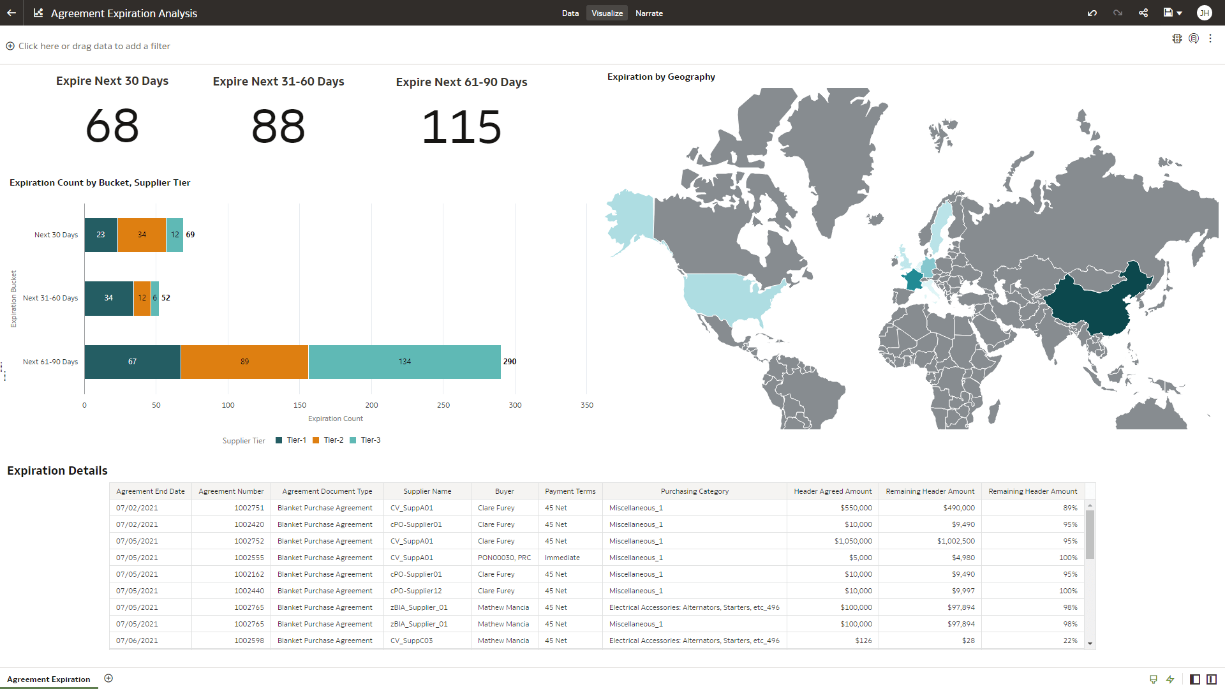Click the Save icon
1225x689 pixels.
1168,13
